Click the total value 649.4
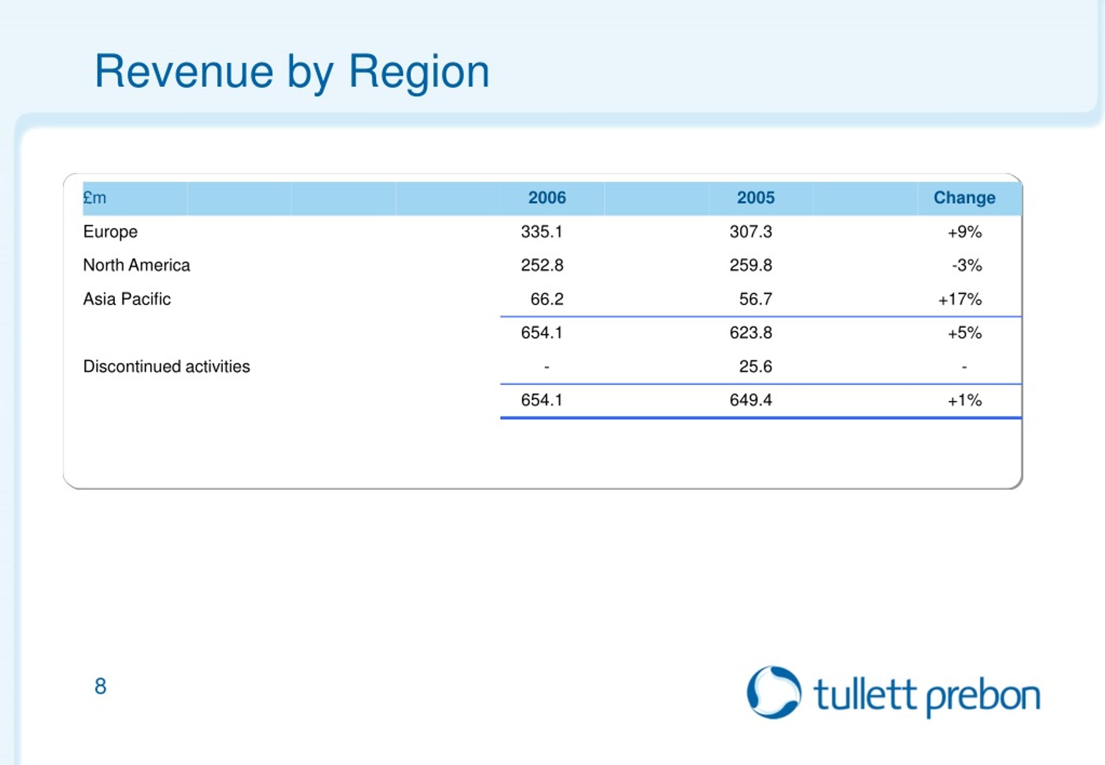The height and width of the screenshot is (765, 1105). coord(751,400)
